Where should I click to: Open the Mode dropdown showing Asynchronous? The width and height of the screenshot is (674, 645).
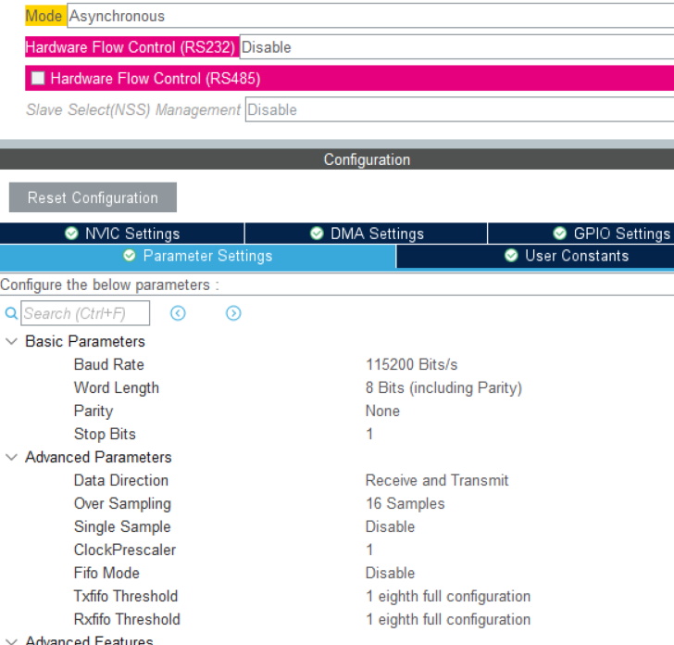point(370,16)
